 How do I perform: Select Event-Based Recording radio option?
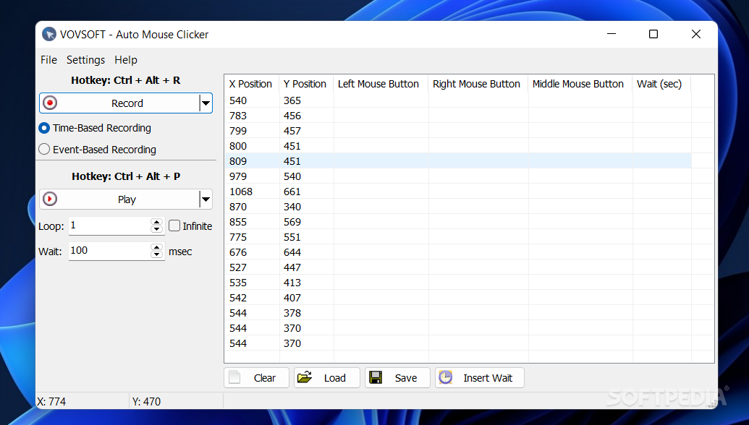coord(97,150)
